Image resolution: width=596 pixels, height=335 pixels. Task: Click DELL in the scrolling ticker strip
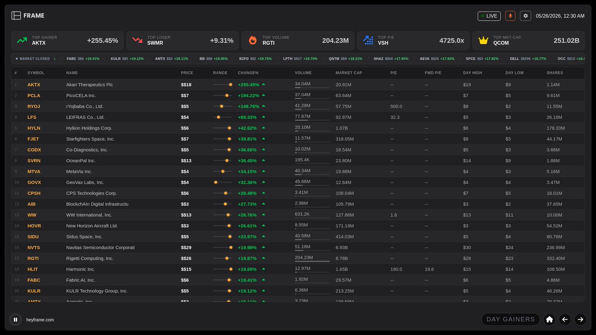click(x=515, y=59)
